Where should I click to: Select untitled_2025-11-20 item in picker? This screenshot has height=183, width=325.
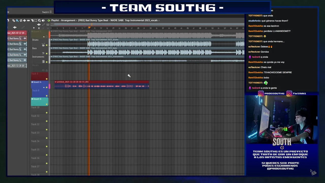tap(17, 66)
